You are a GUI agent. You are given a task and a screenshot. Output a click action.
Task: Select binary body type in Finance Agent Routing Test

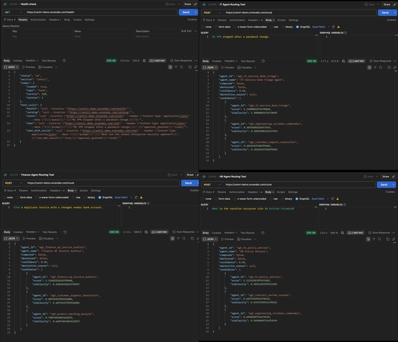pyautogui.click(x=89, y=197)
